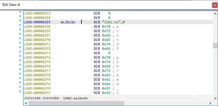The height and width of the screenshot is (106, 218).
Task: Select address LOAD:000082FB
Action: coord(37,88)
